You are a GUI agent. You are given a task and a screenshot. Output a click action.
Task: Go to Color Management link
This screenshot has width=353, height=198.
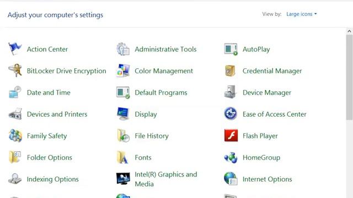click(x=164, y=71)
